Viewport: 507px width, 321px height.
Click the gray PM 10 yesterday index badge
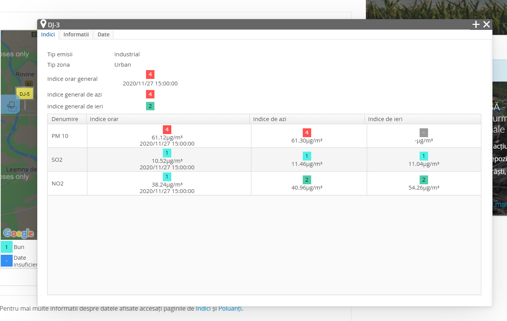click(423, 133)
